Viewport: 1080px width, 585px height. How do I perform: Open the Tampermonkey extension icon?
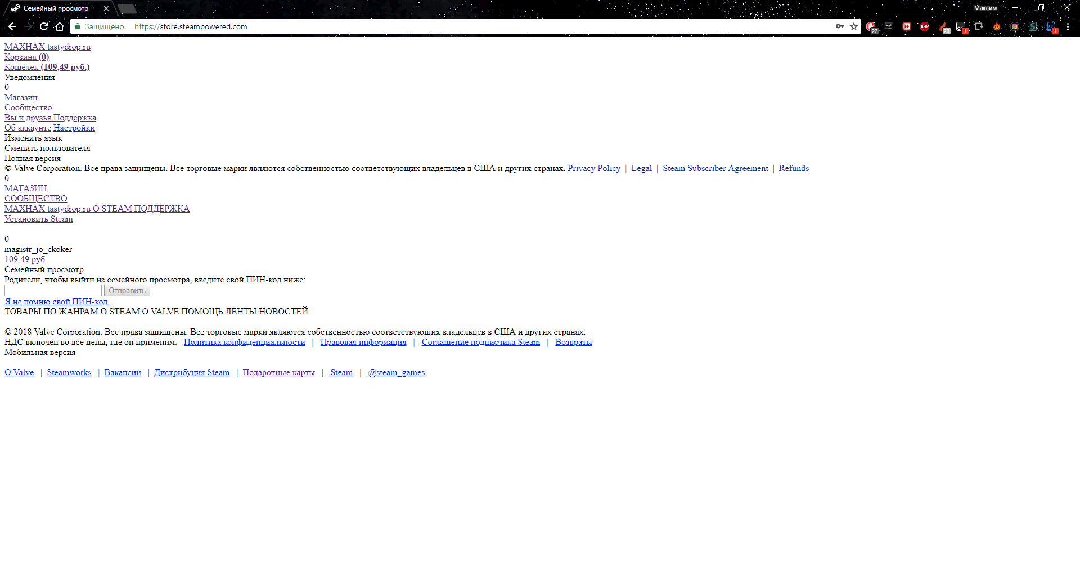point(961,27)
